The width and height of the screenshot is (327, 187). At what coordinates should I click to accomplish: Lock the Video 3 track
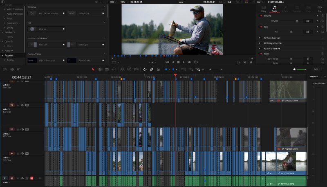(18, 105)
